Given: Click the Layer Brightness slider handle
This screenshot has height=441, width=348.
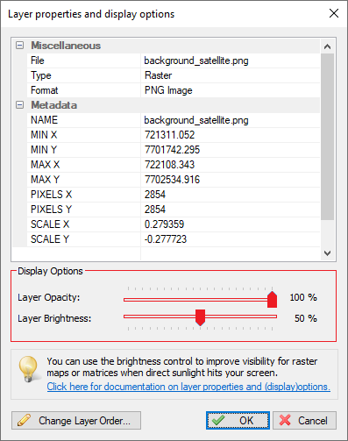Looking at the screenshot, I should 200,317.
